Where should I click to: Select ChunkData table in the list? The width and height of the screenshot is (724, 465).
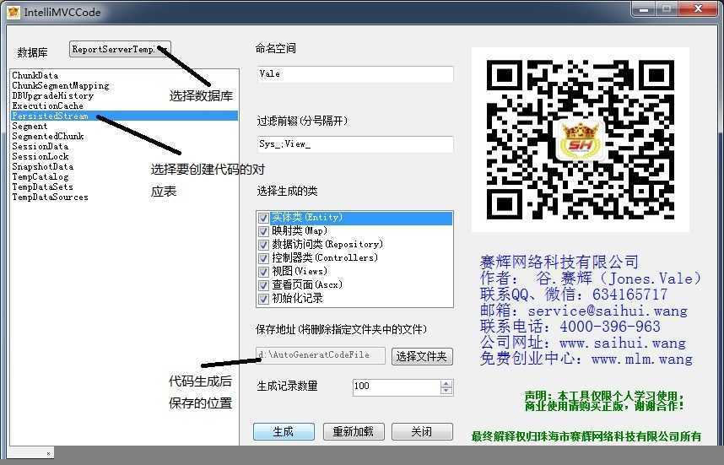pyautogui.click(x=35, y=75)
